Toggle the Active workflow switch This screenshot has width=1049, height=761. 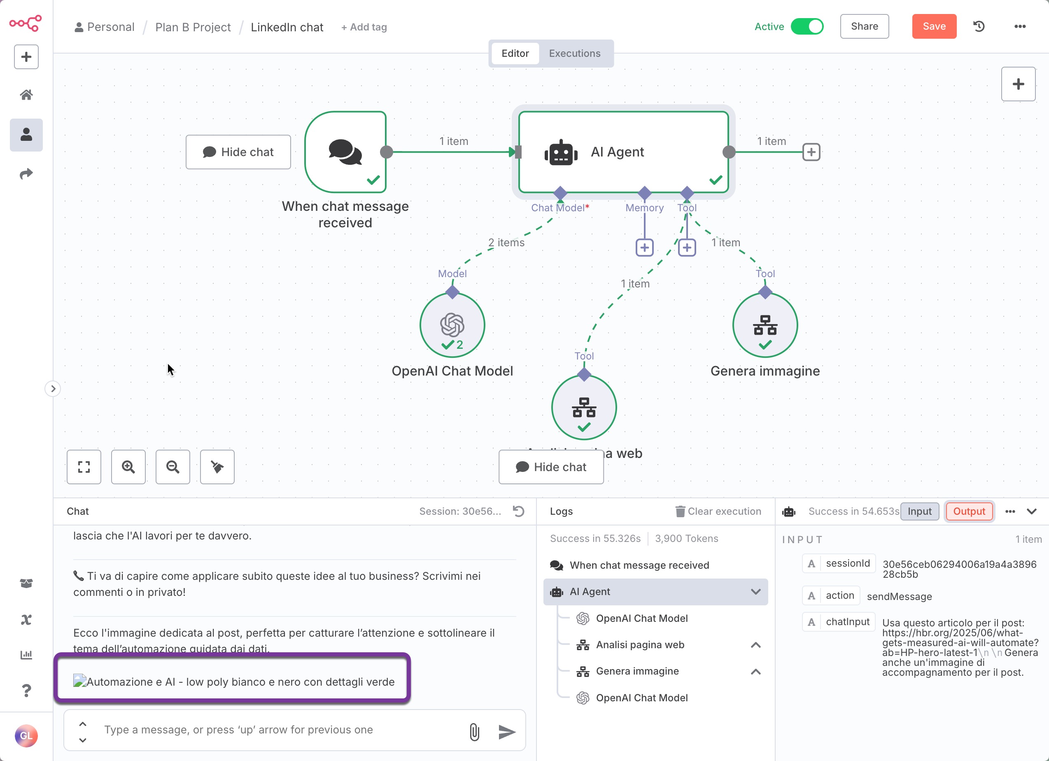click(807, 26)
